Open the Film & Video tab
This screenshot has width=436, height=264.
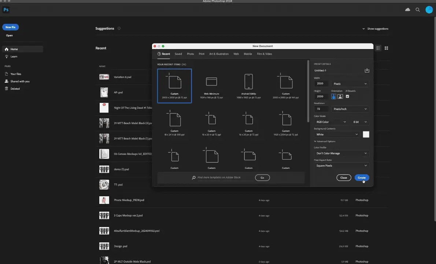[x=264, y=54]
